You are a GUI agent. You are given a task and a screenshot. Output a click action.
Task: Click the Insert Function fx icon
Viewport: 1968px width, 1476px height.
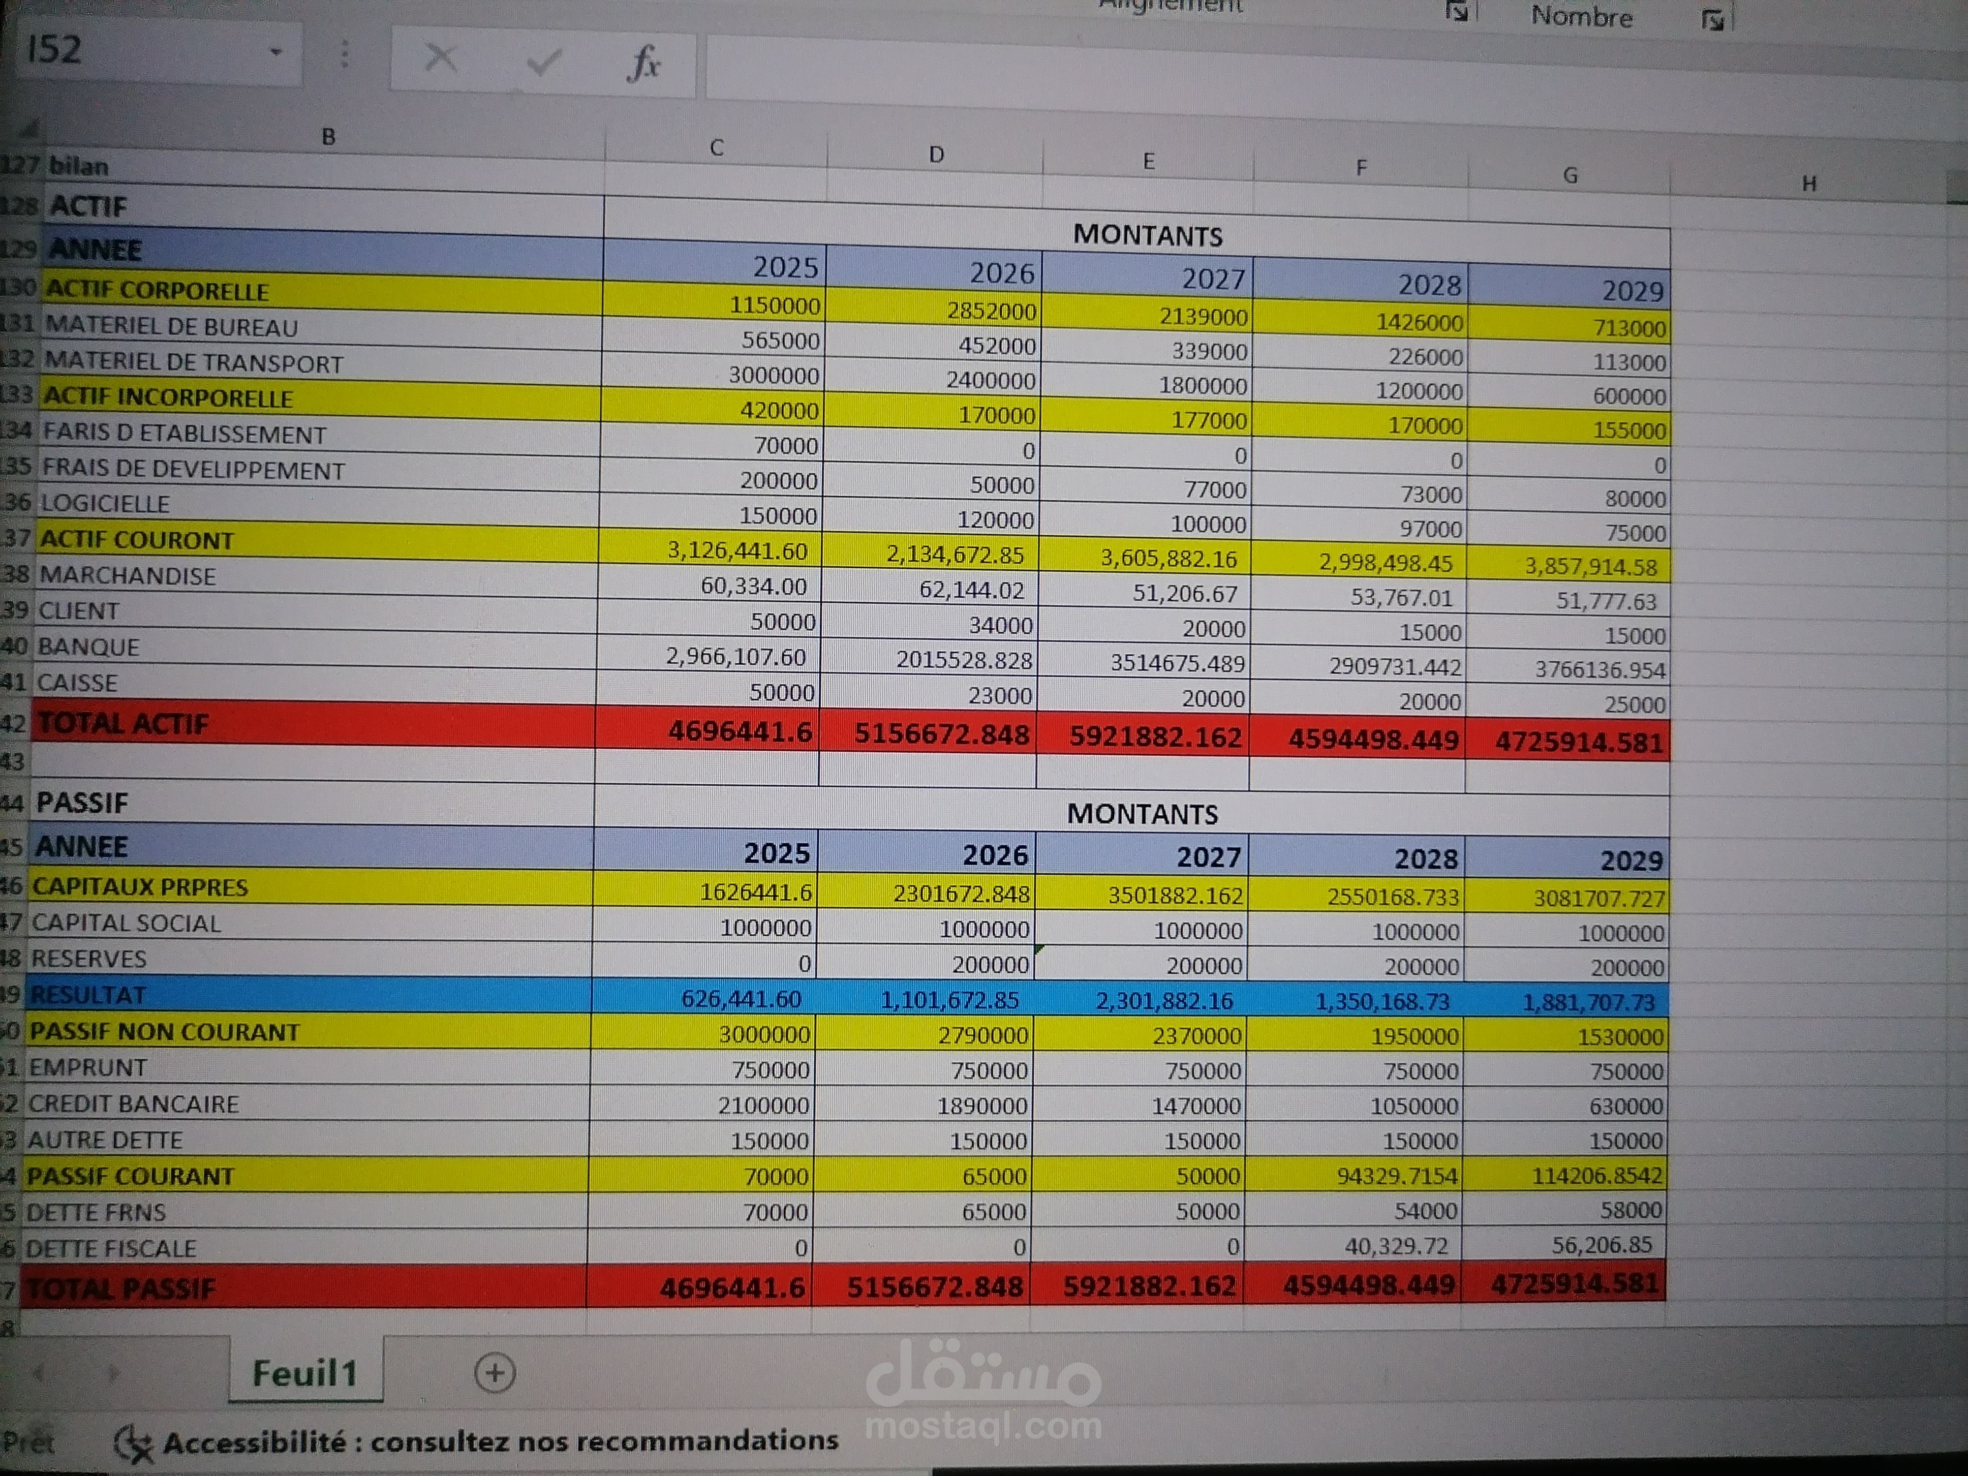tap(644, 64)
